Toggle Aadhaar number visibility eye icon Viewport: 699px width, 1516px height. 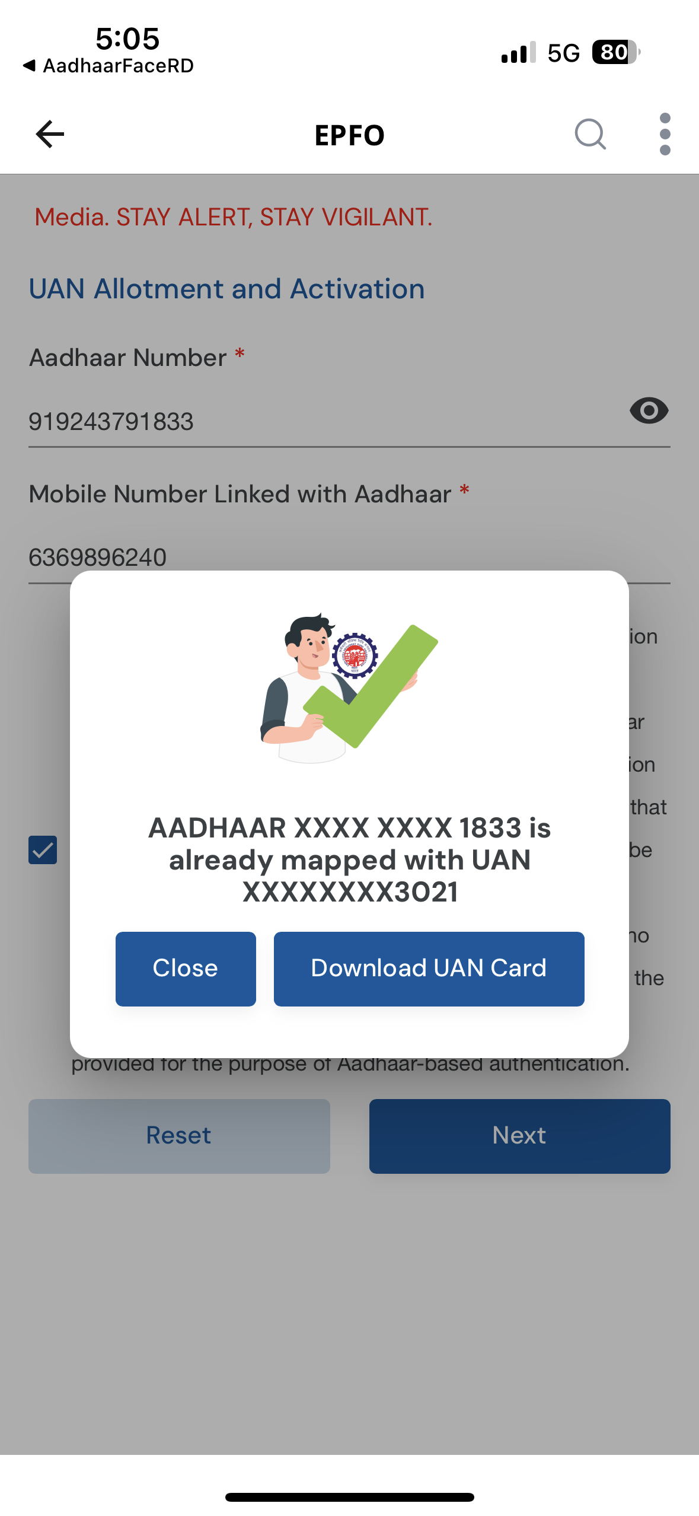pyautogui.click(x=649, y=410)
